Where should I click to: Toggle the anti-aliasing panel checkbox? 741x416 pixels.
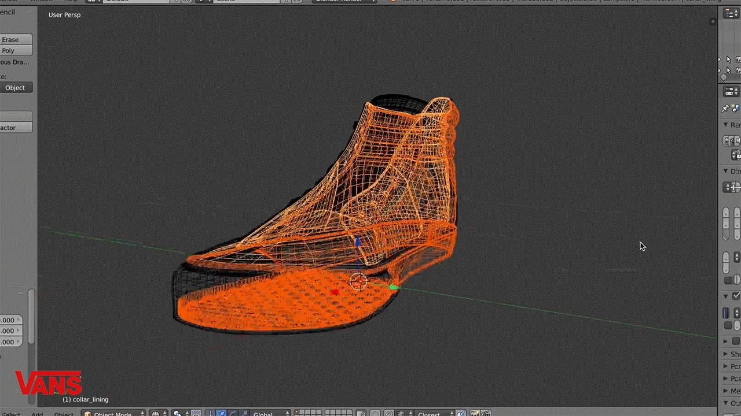pos(736,296)
